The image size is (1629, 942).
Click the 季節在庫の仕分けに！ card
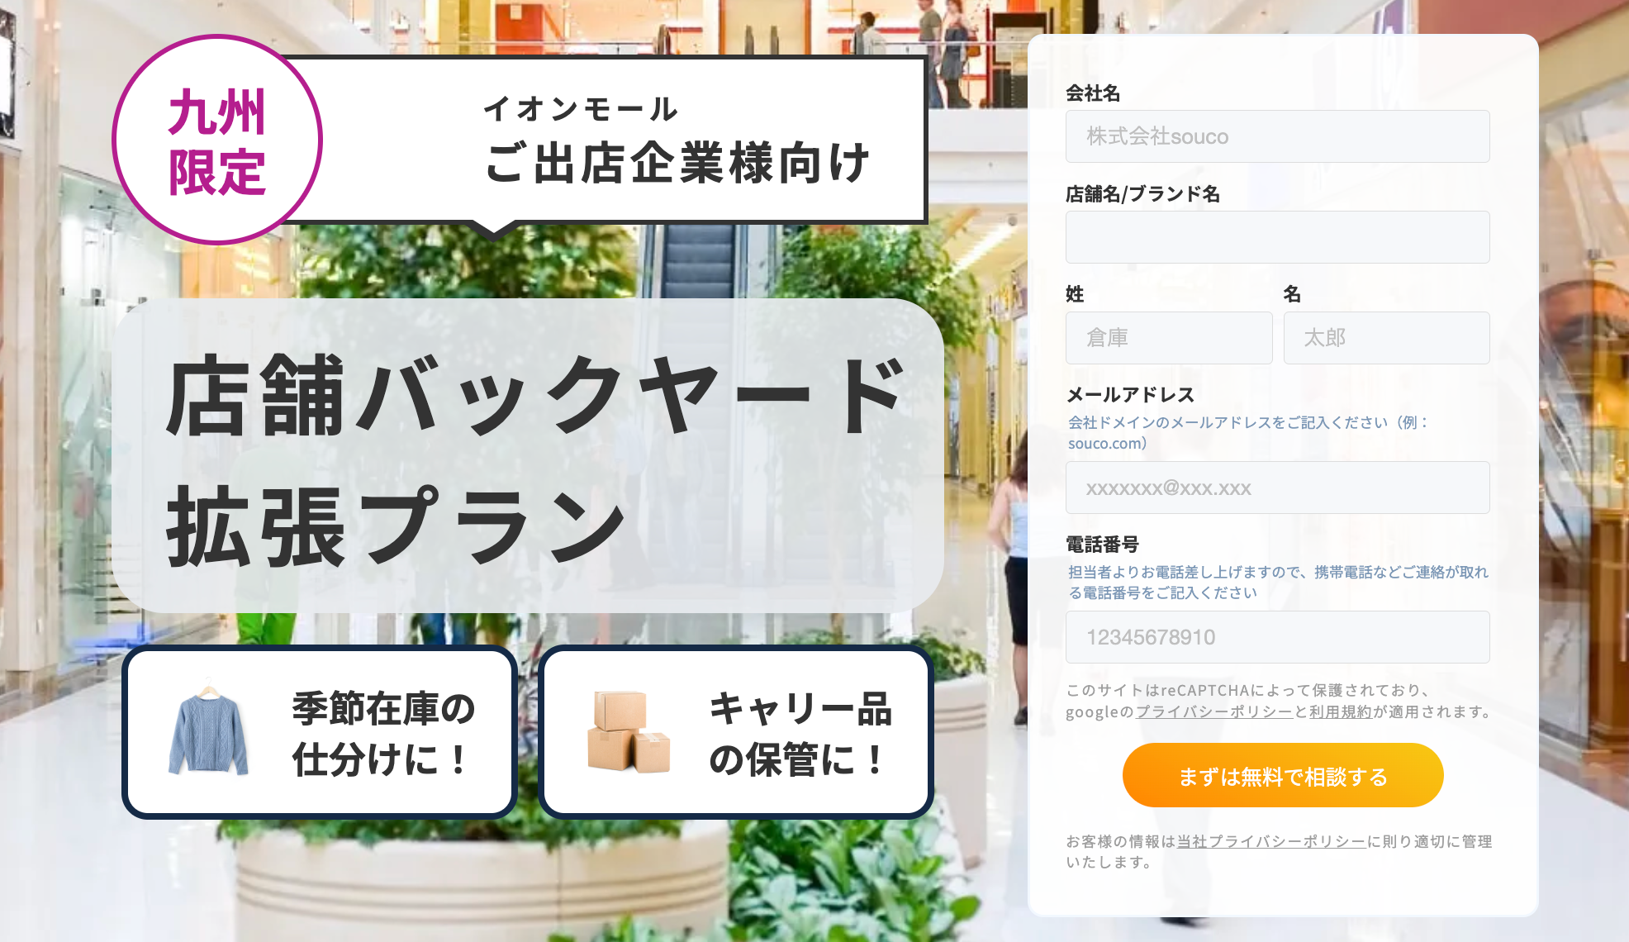pos(320,732)
